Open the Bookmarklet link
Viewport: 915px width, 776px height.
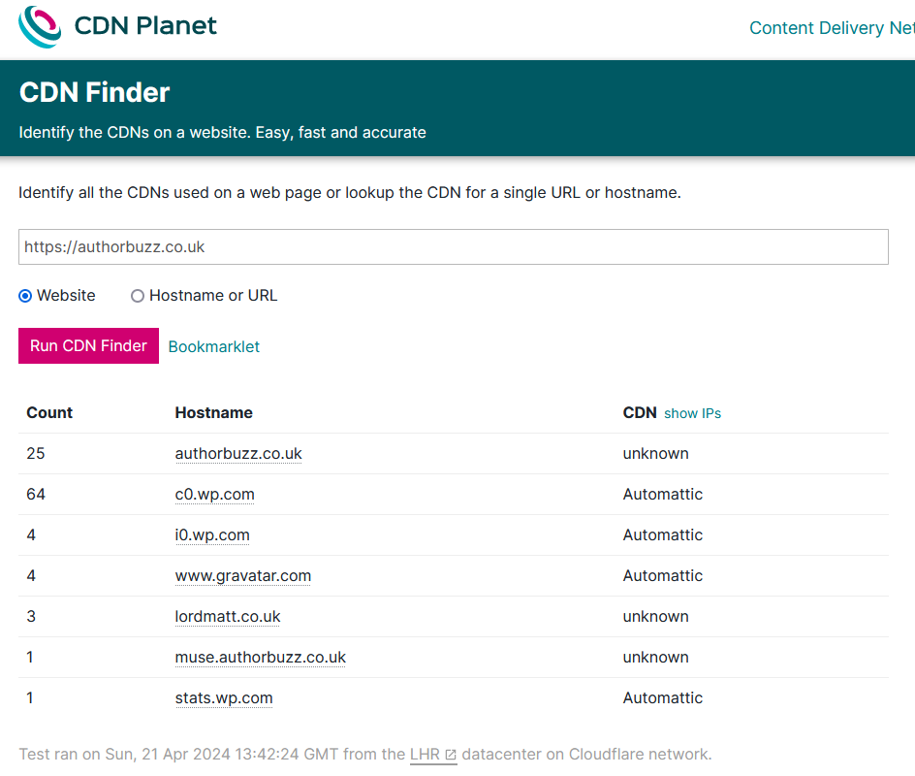point(213,347)
